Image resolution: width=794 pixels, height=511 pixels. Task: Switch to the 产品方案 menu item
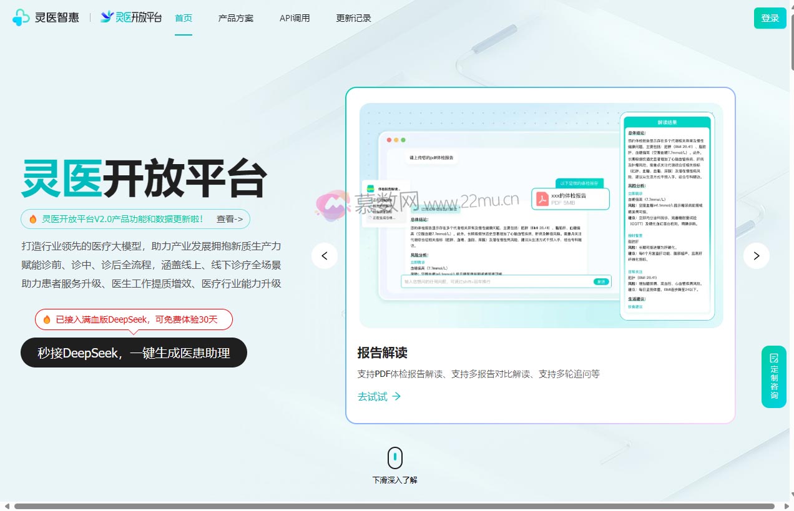click(235, 18)
